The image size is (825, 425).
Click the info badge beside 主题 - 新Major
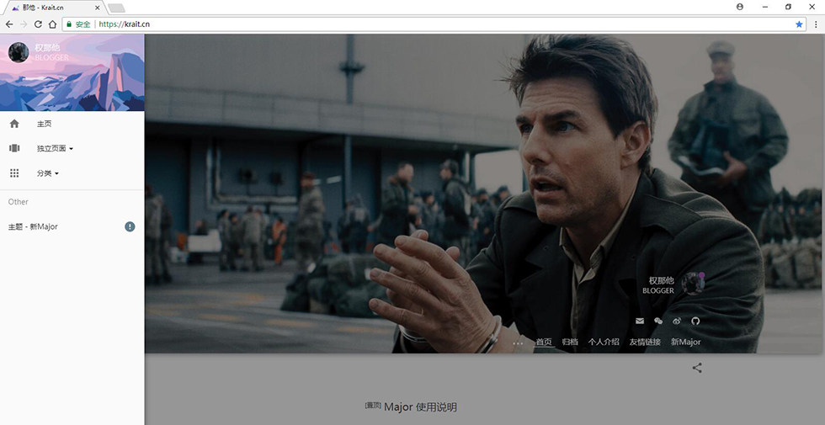130,226
